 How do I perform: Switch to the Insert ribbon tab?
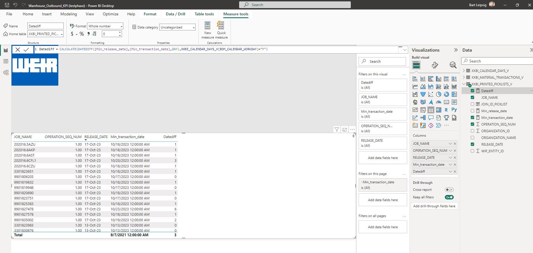point(47,14)
